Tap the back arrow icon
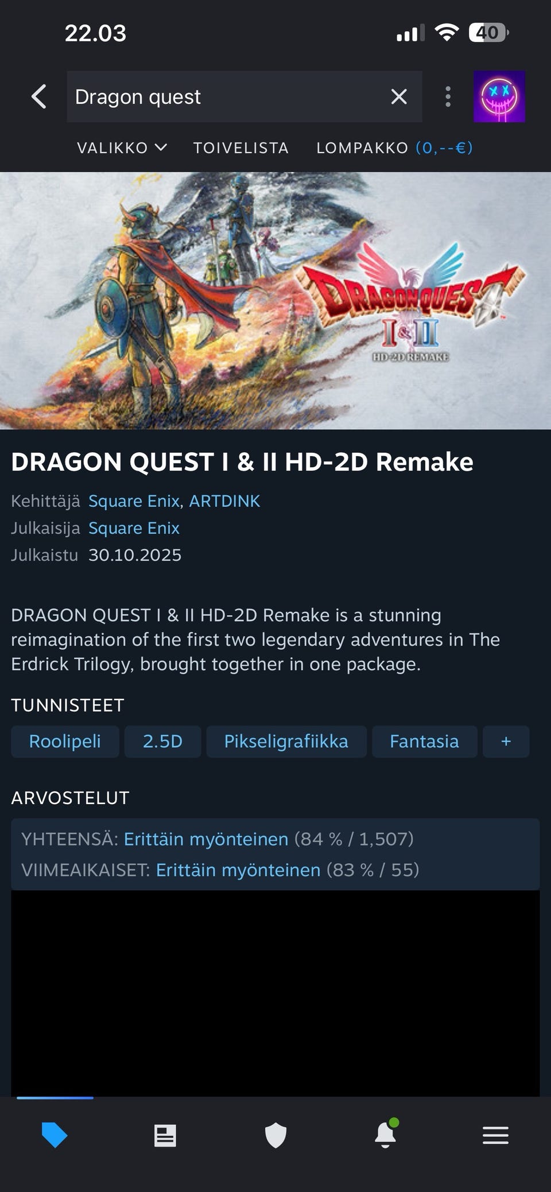This screenshot has width=551, height=1192. click(38, 96)
